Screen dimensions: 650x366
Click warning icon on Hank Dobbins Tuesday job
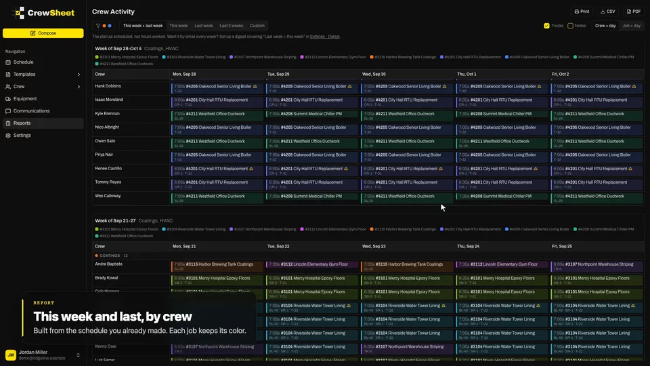(350, 86)
